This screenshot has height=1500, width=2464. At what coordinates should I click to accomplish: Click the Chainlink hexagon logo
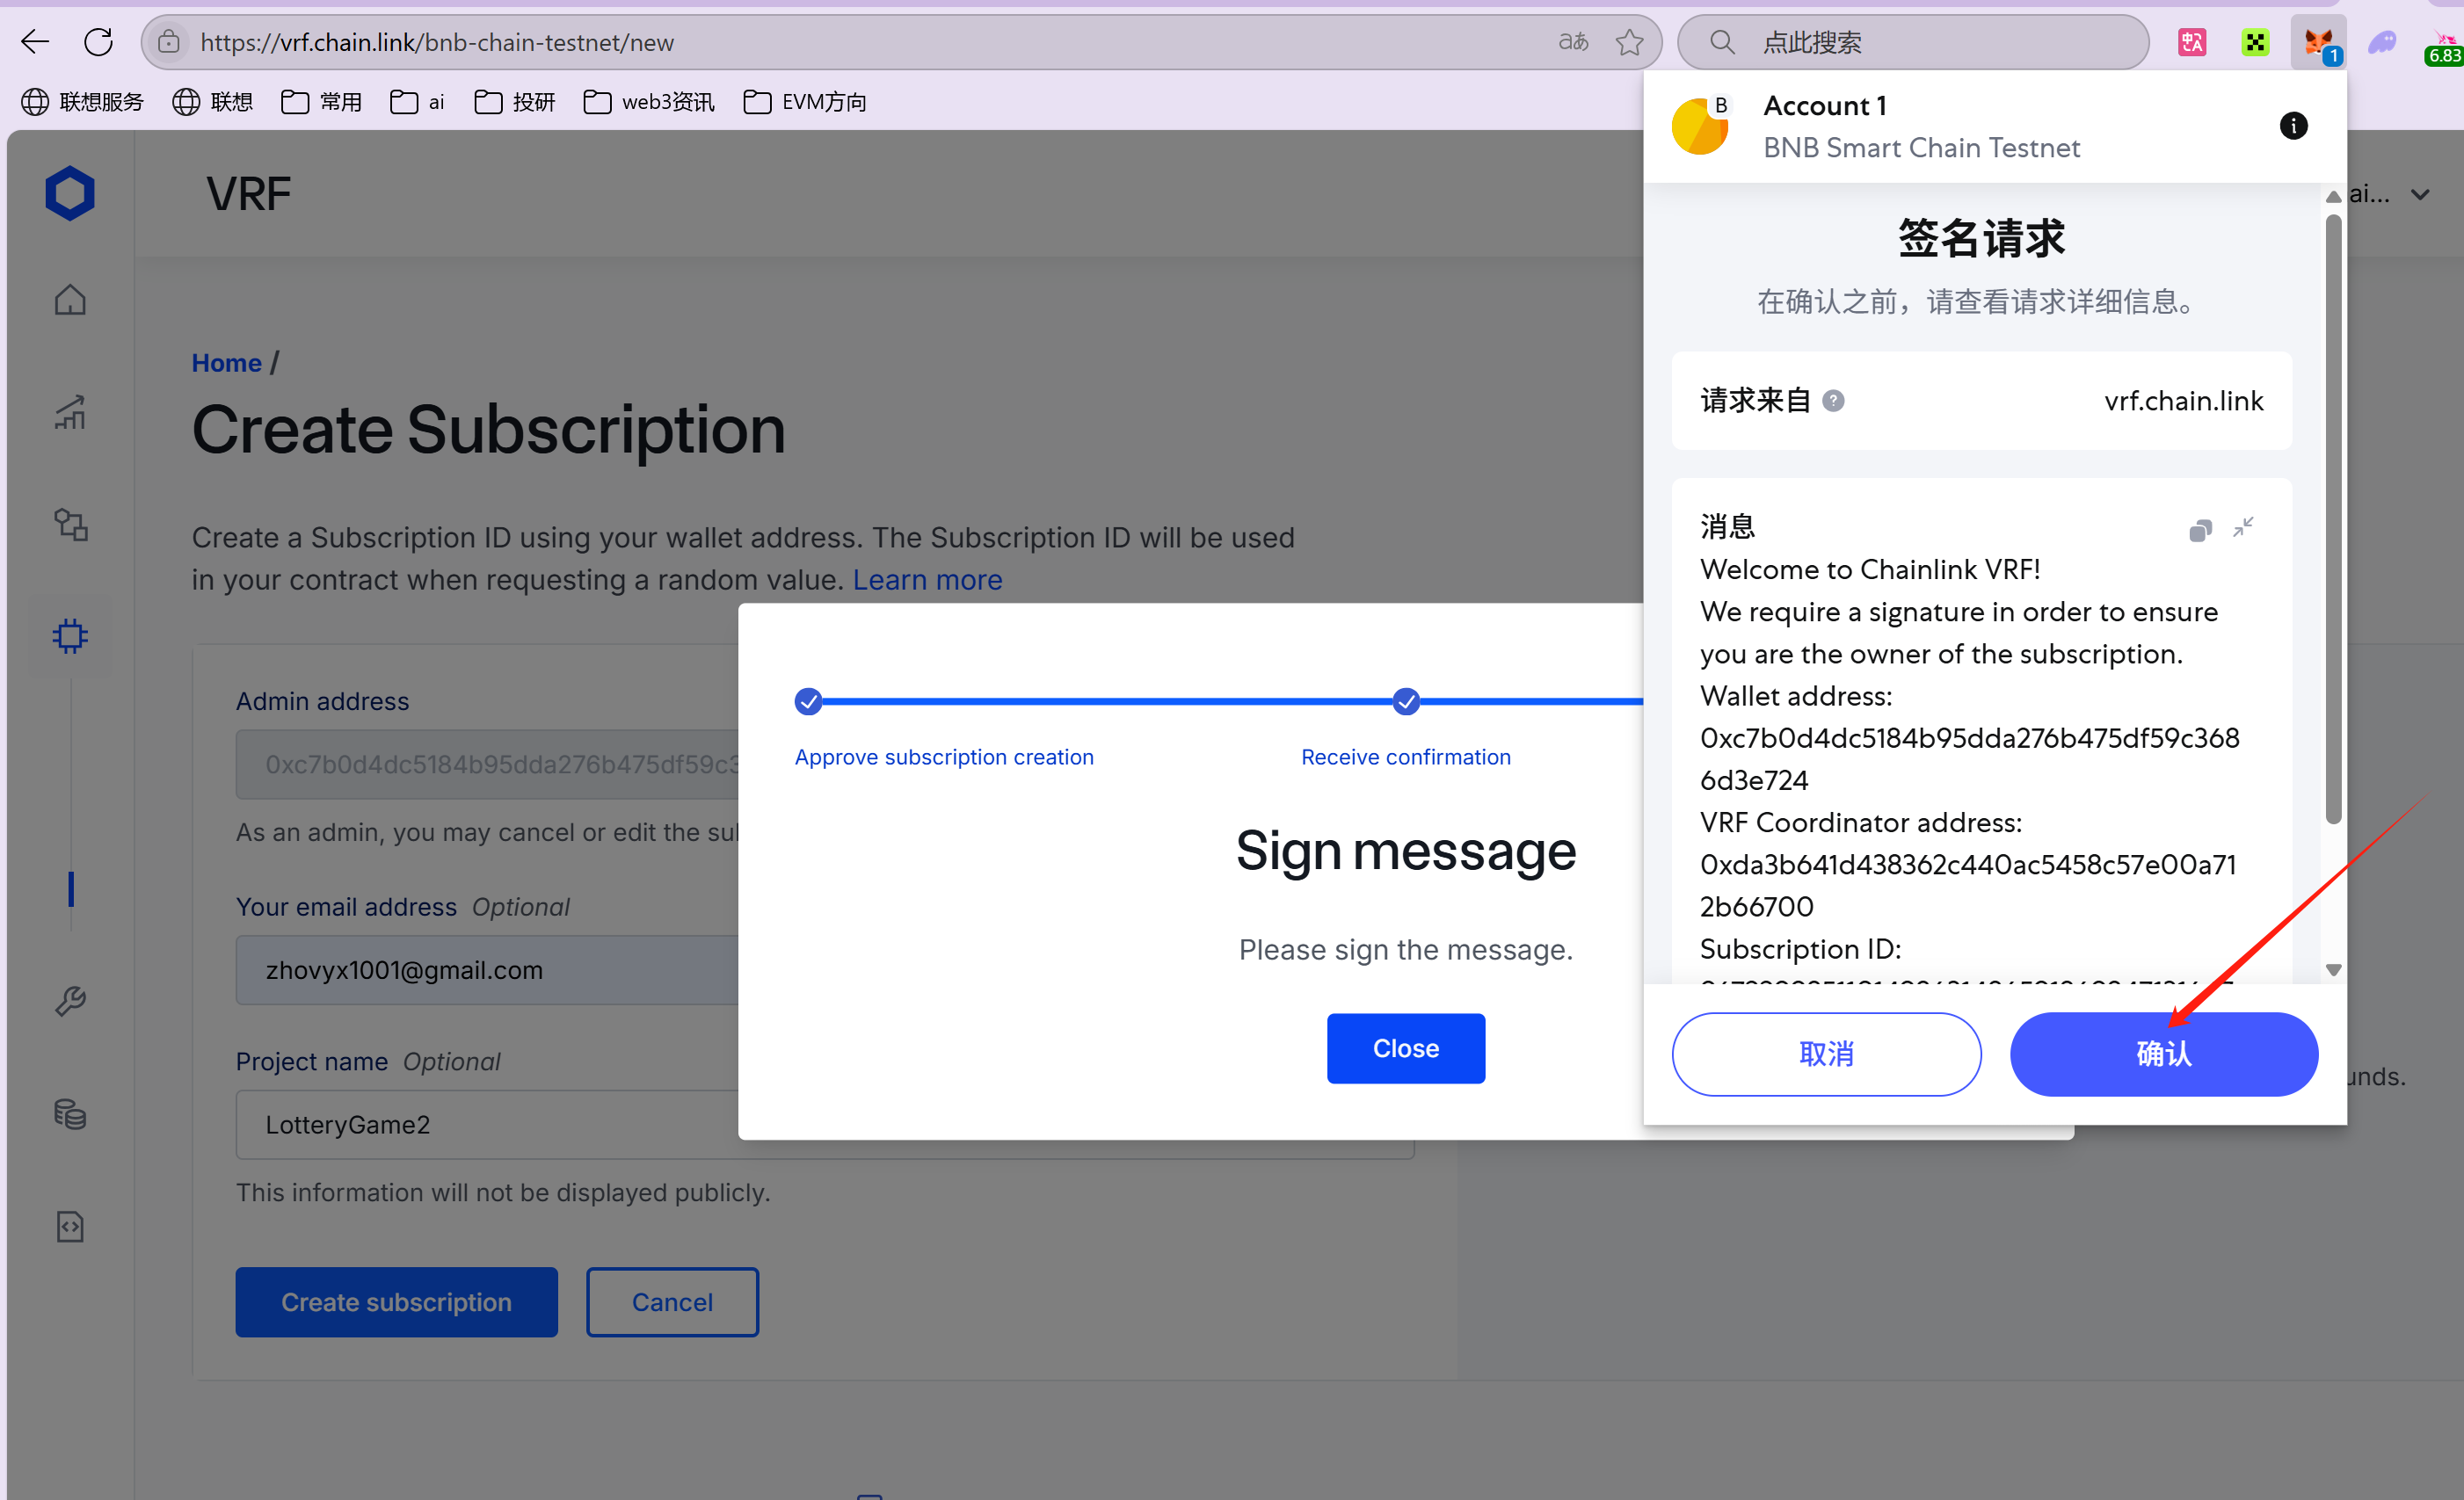point(69,194)
